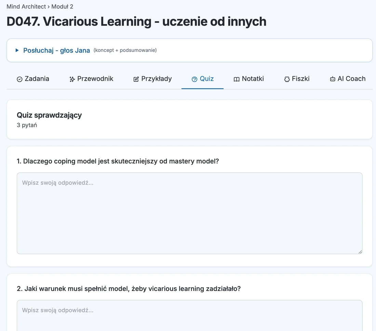376x331 pixels.
Task: Expand the audio disclosure triangle for Posłuchaj
Action: coord(17,50)
